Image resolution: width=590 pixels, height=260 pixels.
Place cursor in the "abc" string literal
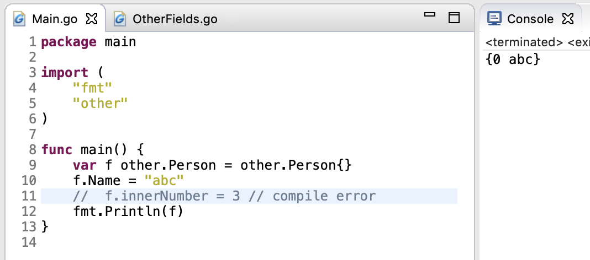tap(164, 181)
